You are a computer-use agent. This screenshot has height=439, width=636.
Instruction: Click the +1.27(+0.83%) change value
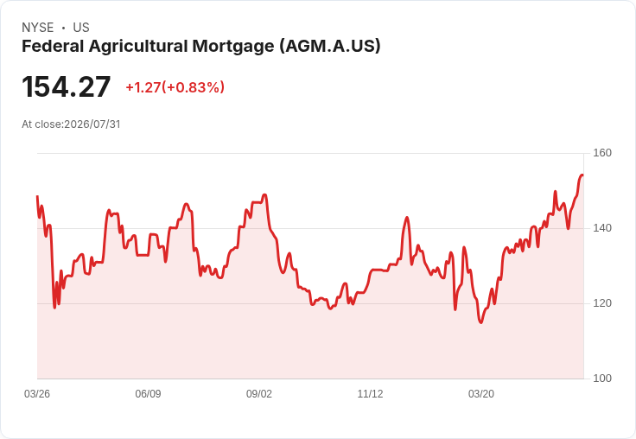pos(175,87)
